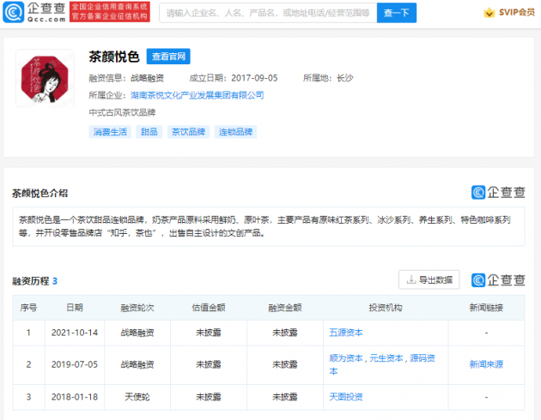Viewport: 541px width, 420px height.
Task: Click the 中式古风茶饮品牌 description text
Action: coord(122,112)
